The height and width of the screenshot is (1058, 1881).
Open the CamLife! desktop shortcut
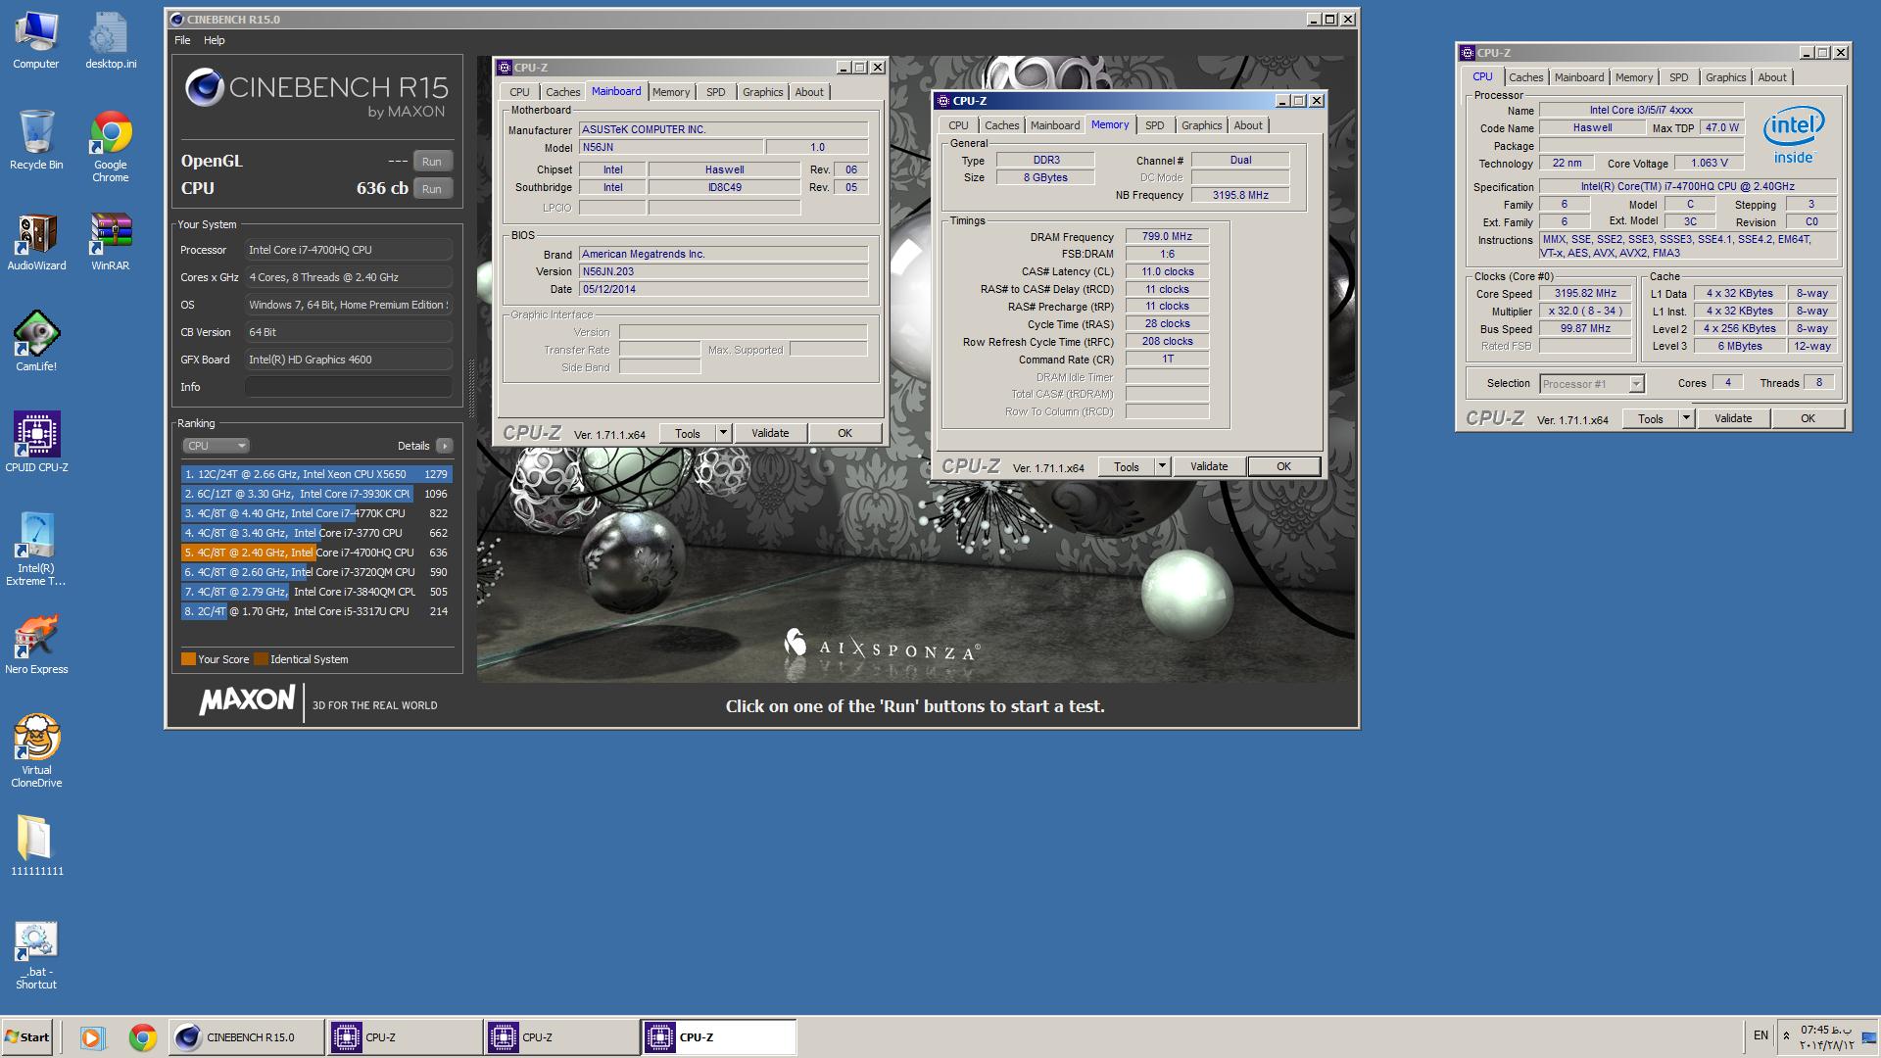[36, 342]
